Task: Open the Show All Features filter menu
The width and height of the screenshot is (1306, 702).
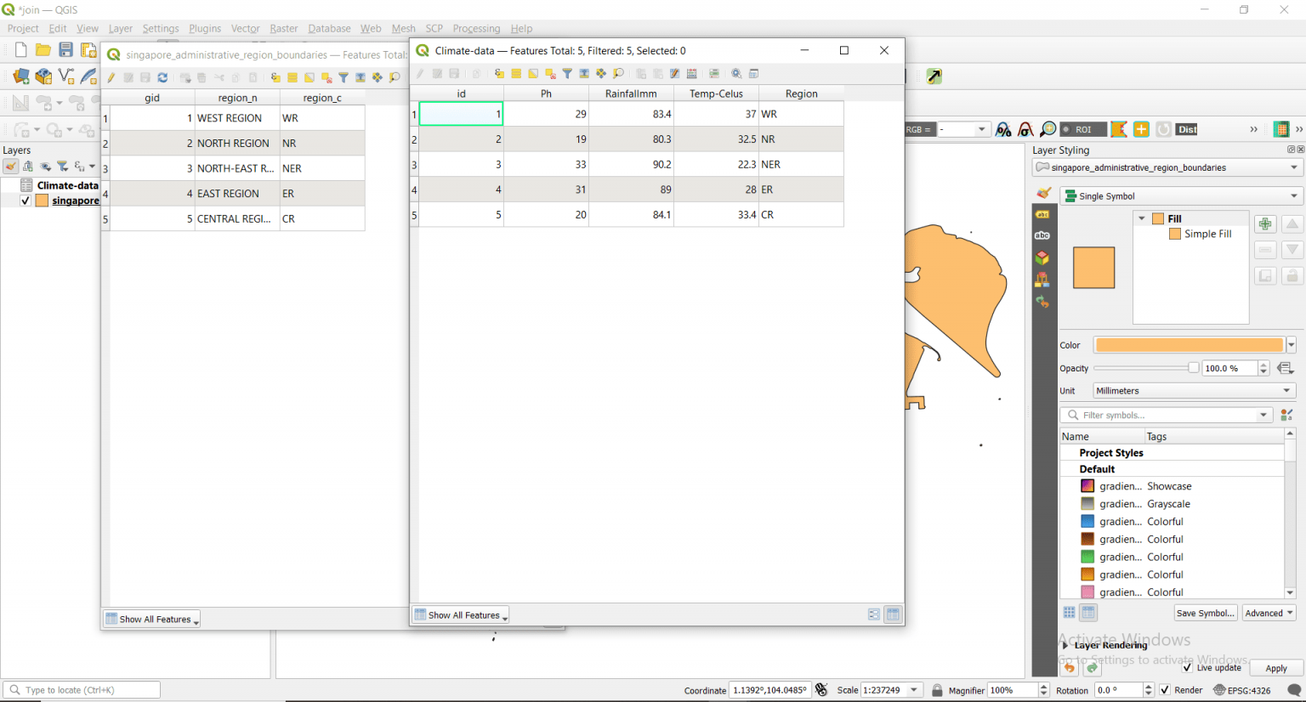Action: point(460,614)
